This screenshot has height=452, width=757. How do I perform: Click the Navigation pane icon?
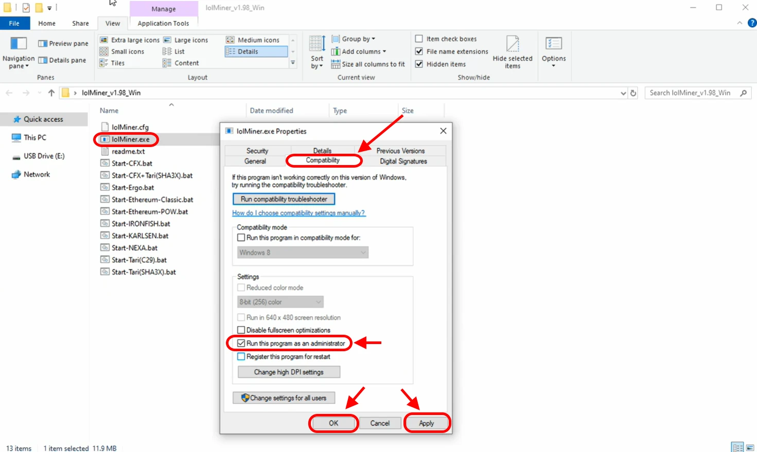point(19,44)
